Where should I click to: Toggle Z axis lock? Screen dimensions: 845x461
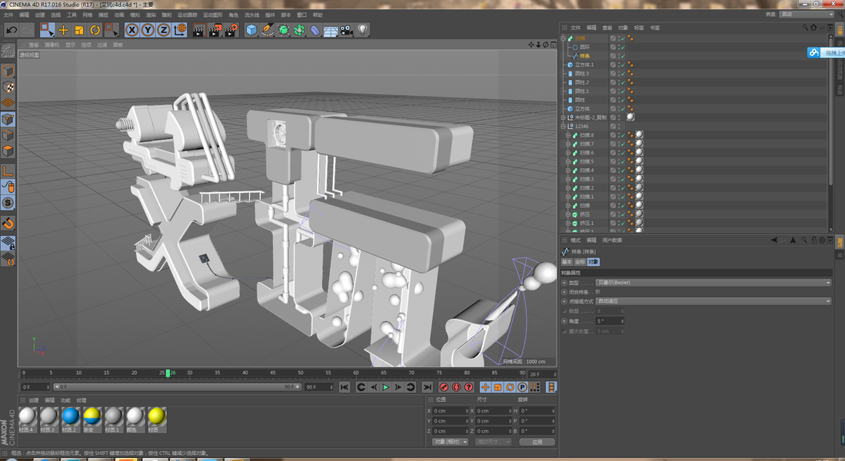pos(163,30)
